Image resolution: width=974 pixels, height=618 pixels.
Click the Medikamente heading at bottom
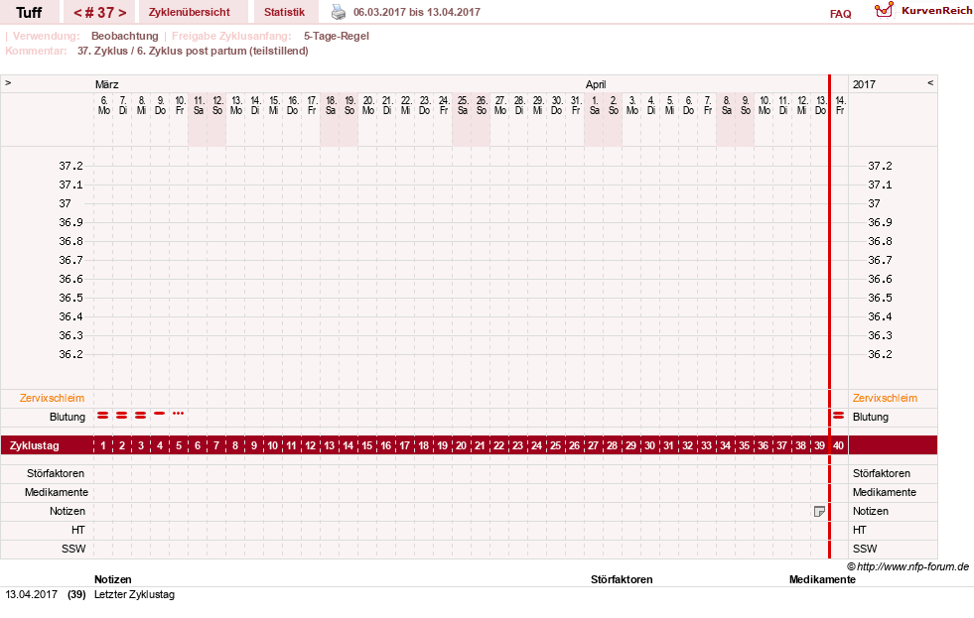822,579
